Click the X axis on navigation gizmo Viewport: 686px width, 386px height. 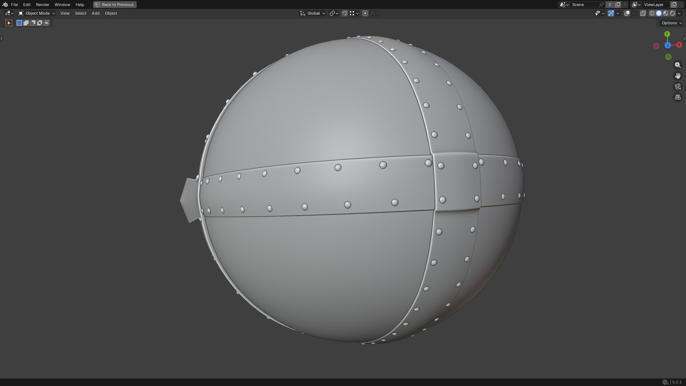[x=679, y=45]
